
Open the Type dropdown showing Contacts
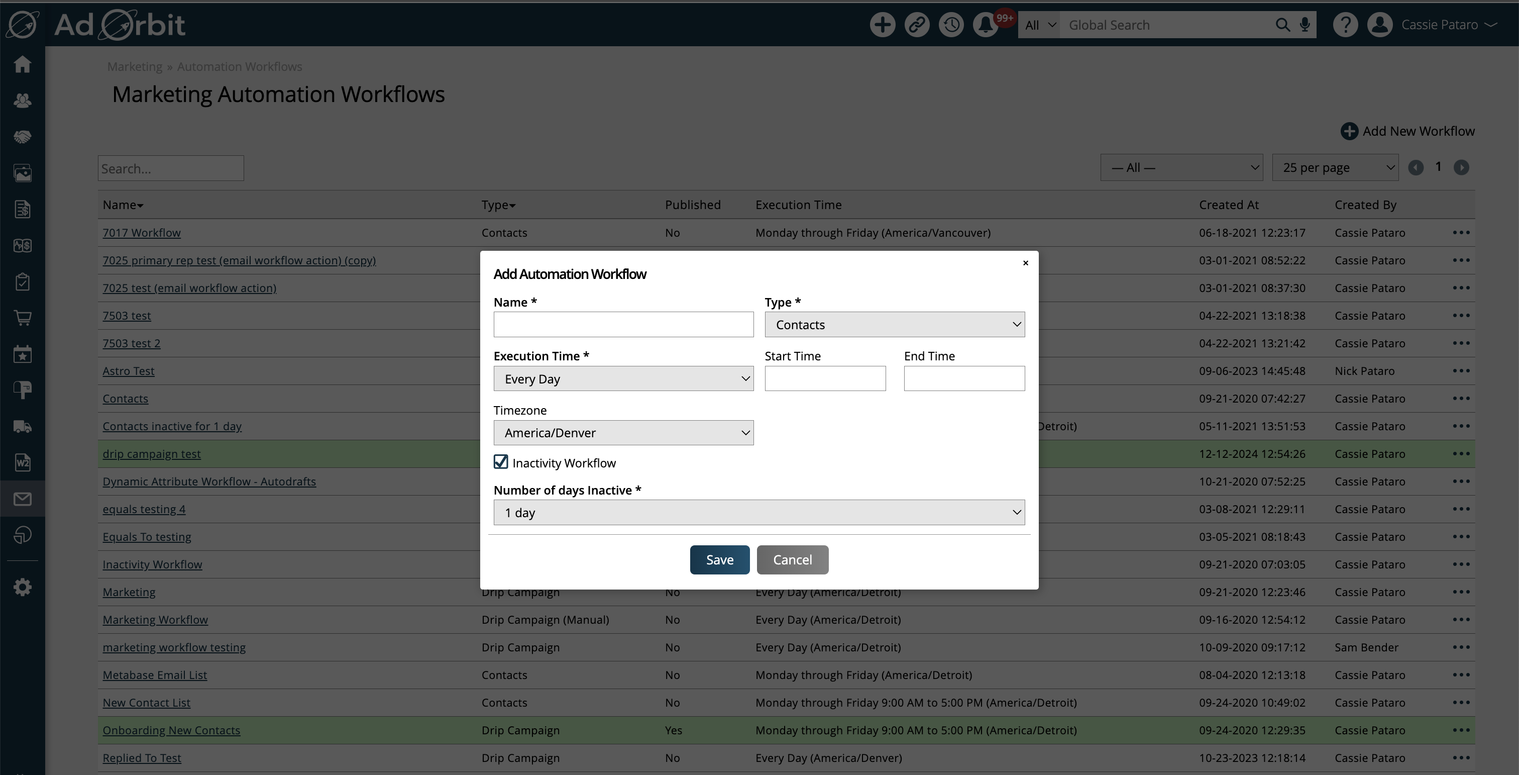coord(895,324)
